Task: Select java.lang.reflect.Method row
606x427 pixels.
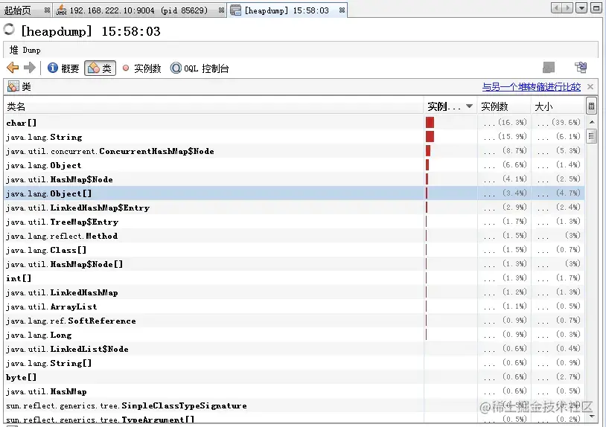Action: pos(294,236)
